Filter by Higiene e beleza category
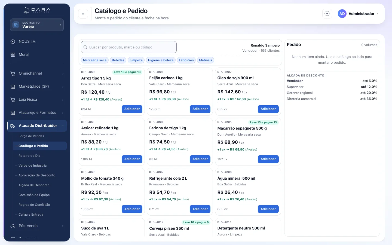 click(x=161, y=60)
